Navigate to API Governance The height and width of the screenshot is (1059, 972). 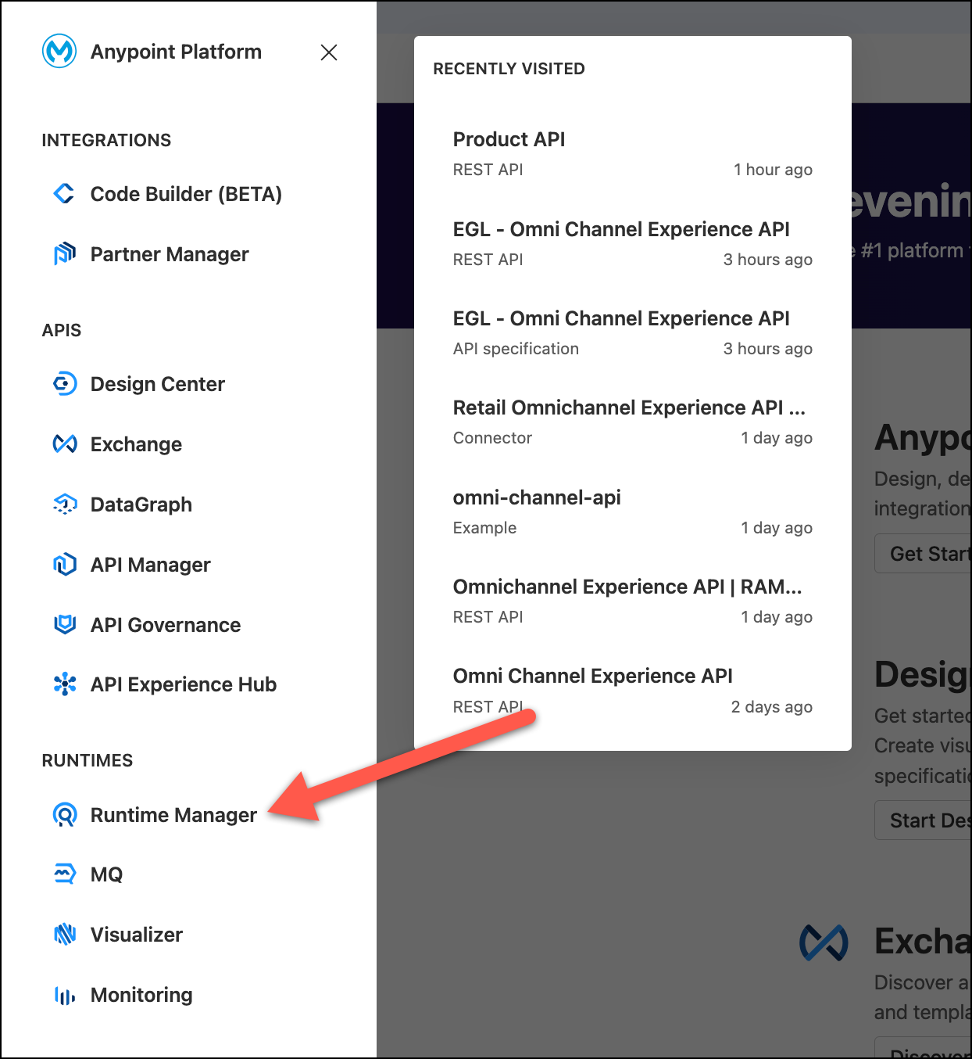pos(166,625)
